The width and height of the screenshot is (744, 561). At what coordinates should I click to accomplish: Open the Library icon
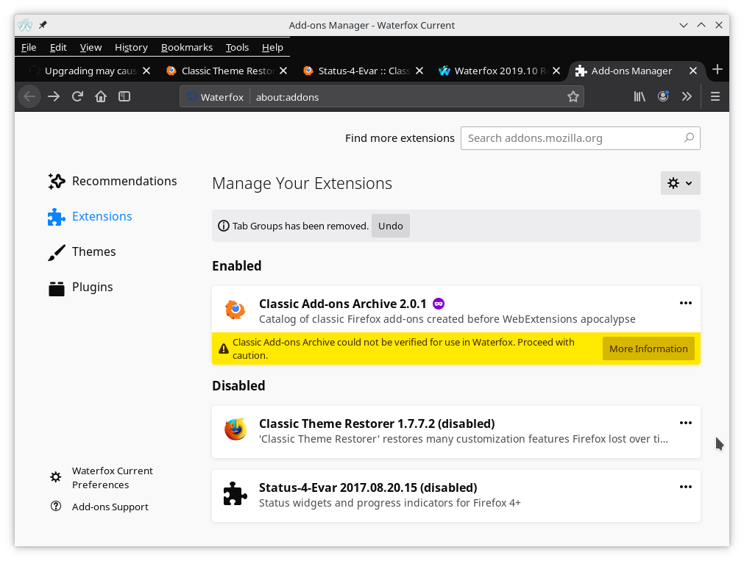[640, 97]
